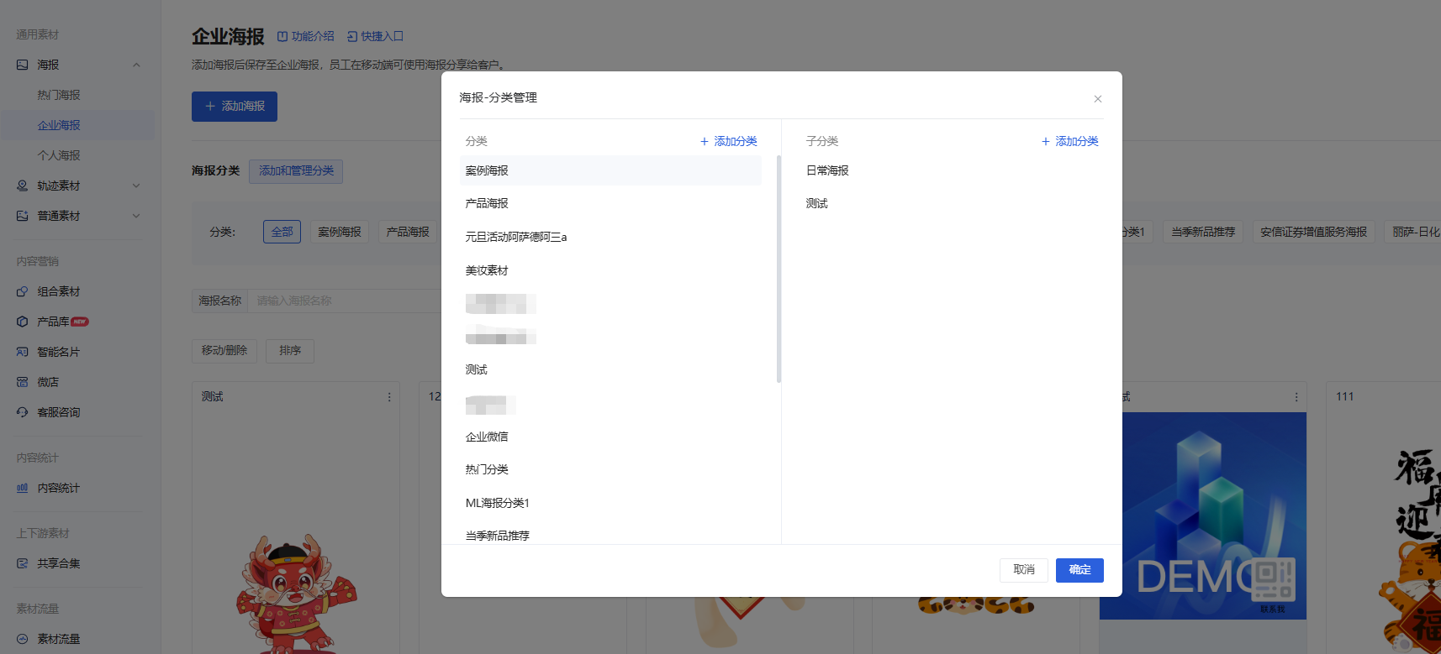The height and width of the screenshot is (654, 1441).
Task: Select the 产品海报 filter tag
Action: coord(408,232)
